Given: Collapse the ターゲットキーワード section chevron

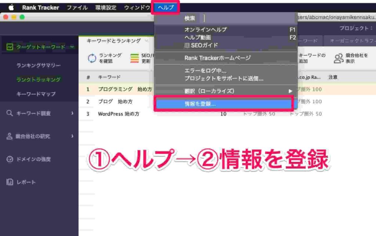Looking at the screenshot, I should (72, 47).
